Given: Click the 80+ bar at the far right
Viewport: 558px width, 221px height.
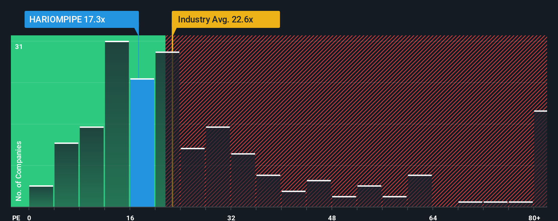Looking at the screenshot, I should [541, 159].
